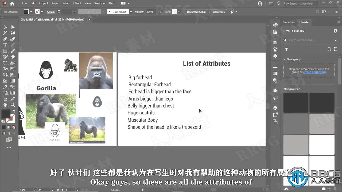
Task: Choose the Scale tool
Action: click(x=13, y=63)
